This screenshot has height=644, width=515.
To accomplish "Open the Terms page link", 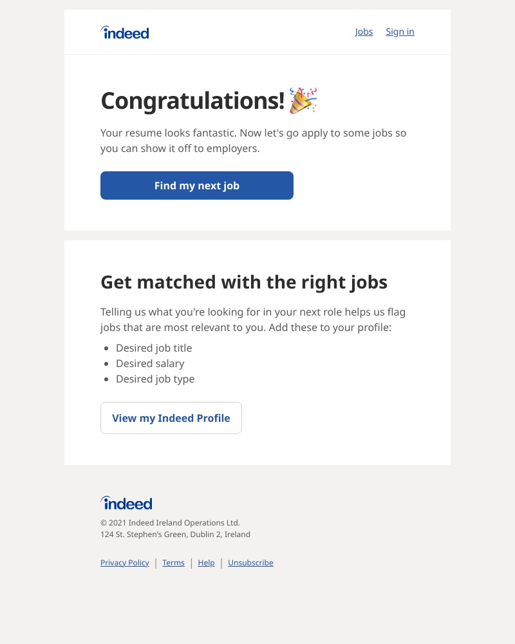I will (173, 562).
